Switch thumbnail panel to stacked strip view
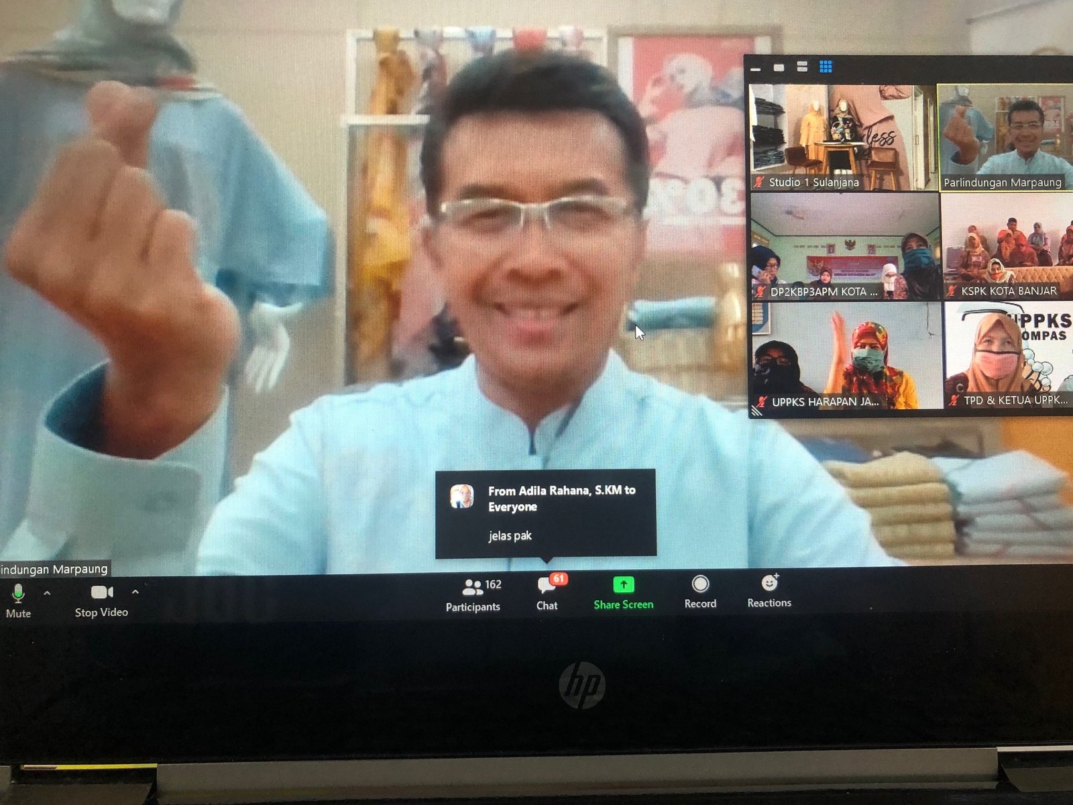This screenshot has height=805, width=1073. pyautogui.click(x=802, y=66)
